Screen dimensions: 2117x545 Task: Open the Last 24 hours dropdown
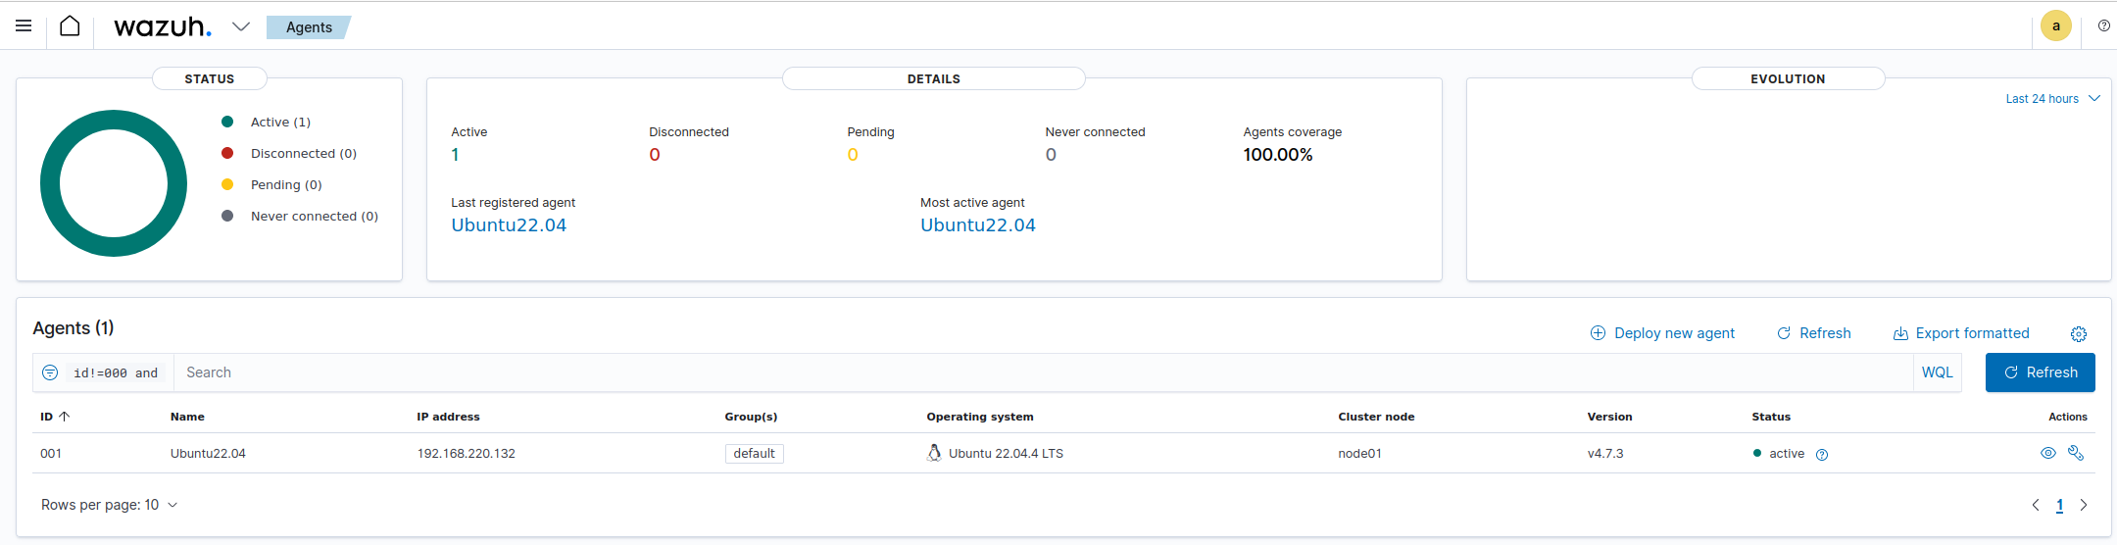(x=2052, y=99)
